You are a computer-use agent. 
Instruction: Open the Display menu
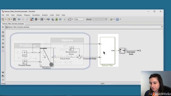19,15
